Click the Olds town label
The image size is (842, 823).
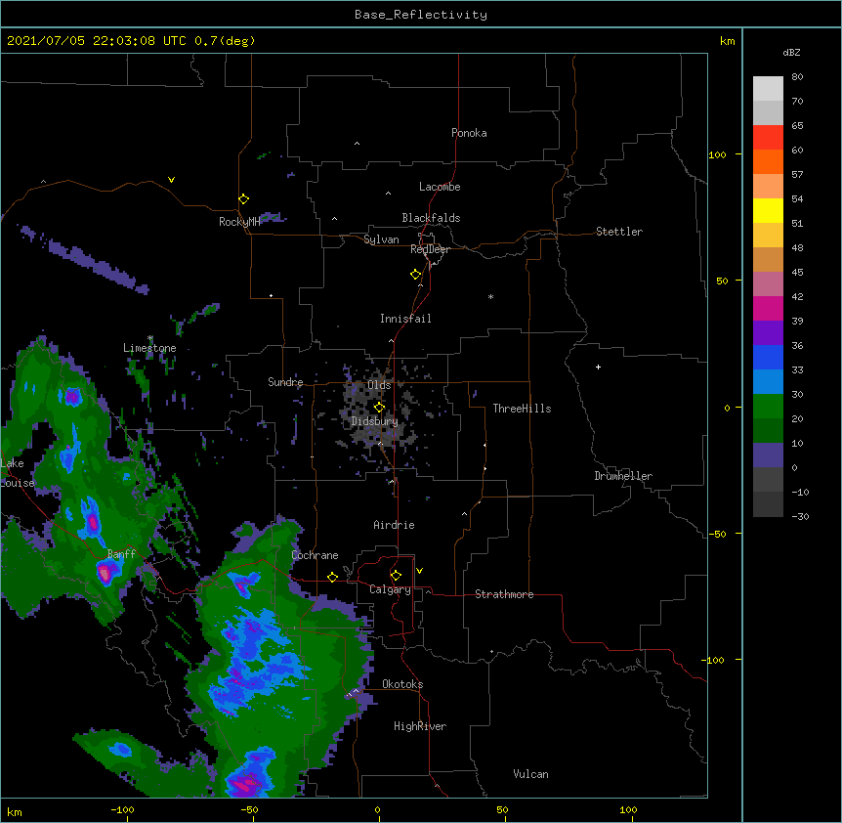(379, 385)
